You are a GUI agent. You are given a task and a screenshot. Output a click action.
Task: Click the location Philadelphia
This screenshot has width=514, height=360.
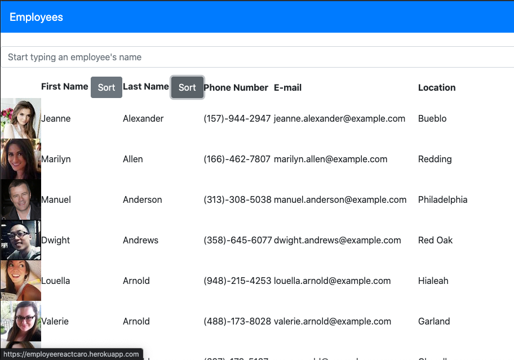pyautogui.click(x=442, y=200)
